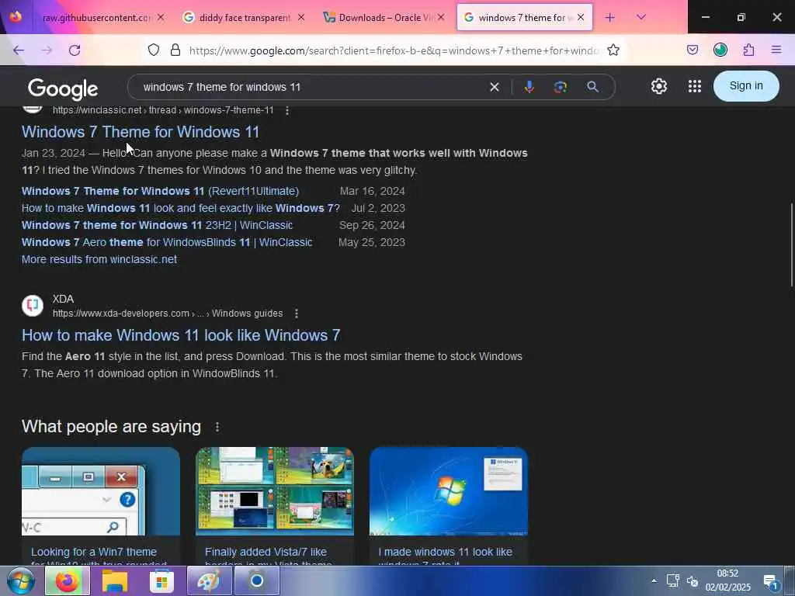View site security padlock info
Screen dimensions: 795x596
(x=175, y=50)
